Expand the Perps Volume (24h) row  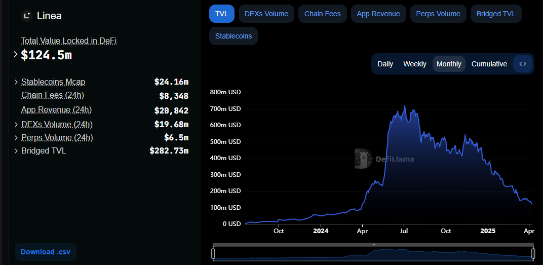click(x=16, y=138)
